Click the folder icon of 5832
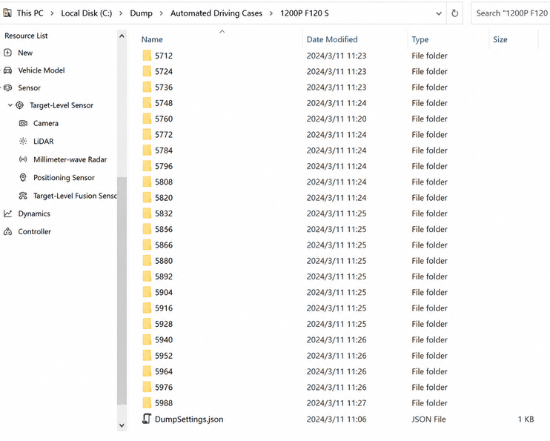550x441 pixels. [147, 213]
